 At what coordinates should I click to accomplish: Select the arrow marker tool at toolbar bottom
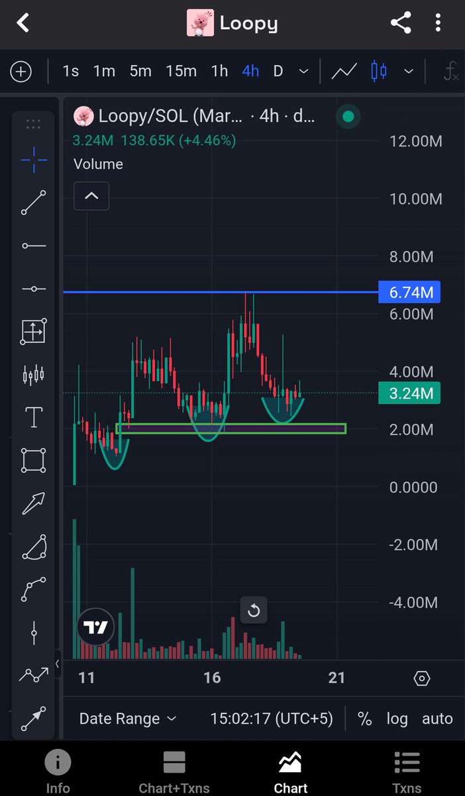pos(33,718)
